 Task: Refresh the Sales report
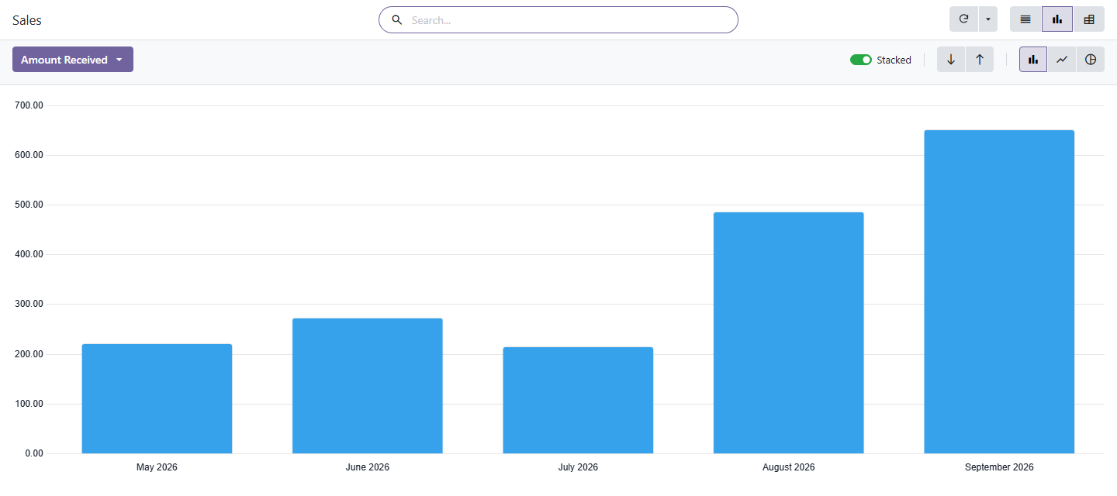[964, 19]
